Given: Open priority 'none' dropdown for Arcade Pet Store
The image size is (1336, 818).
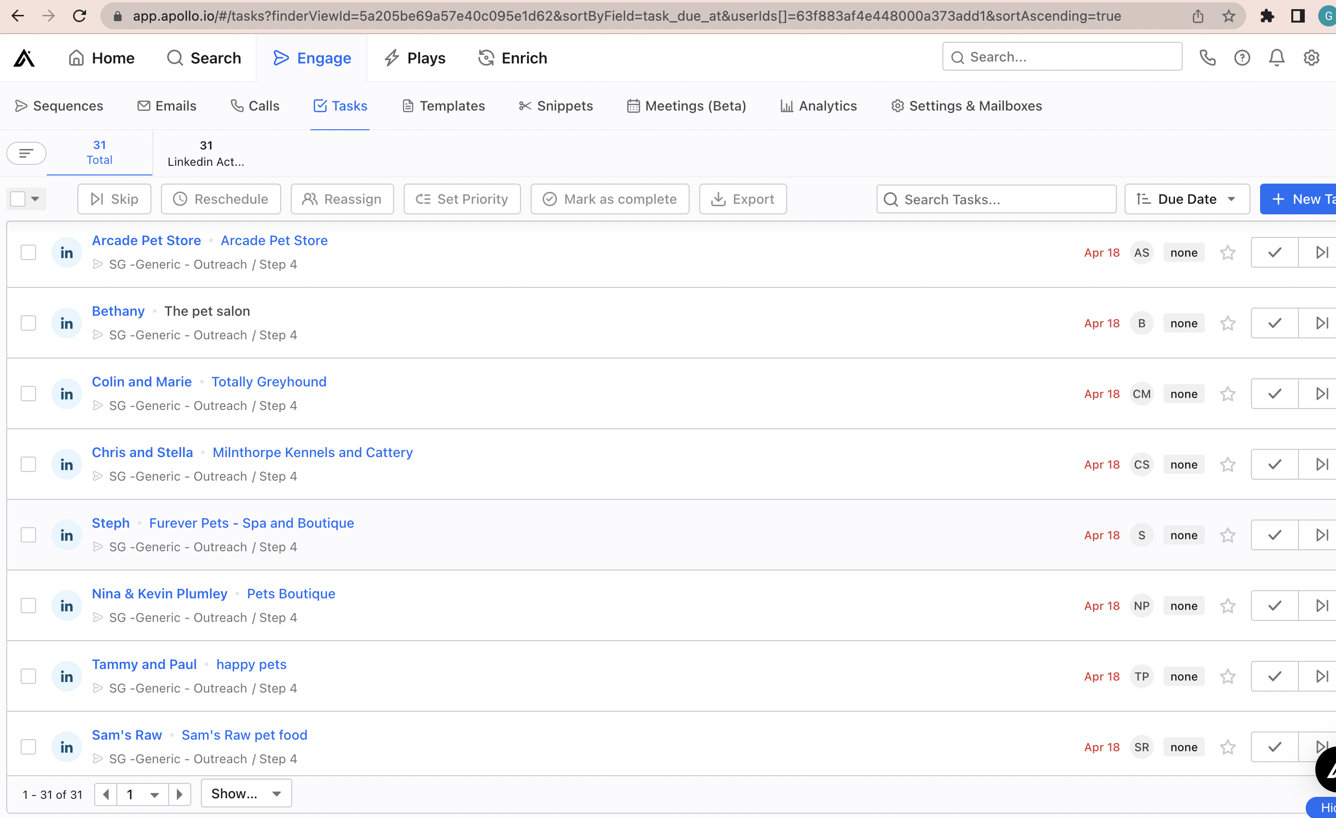Looking at the screenshot, I should (1184, 253).
